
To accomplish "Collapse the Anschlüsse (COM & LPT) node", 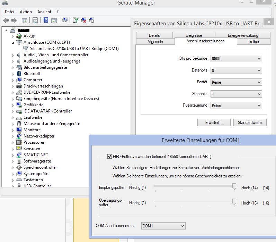I will click(x=14, y=42).
